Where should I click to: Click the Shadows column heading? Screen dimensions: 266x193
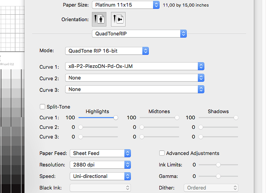tap(218, 112)
